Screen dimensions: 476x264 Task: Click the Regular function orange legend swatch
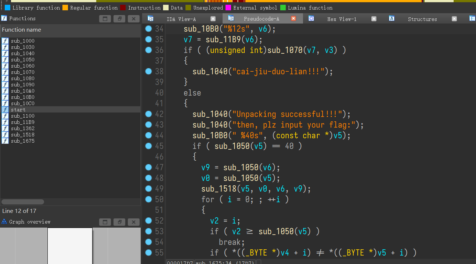coord(65,8)
